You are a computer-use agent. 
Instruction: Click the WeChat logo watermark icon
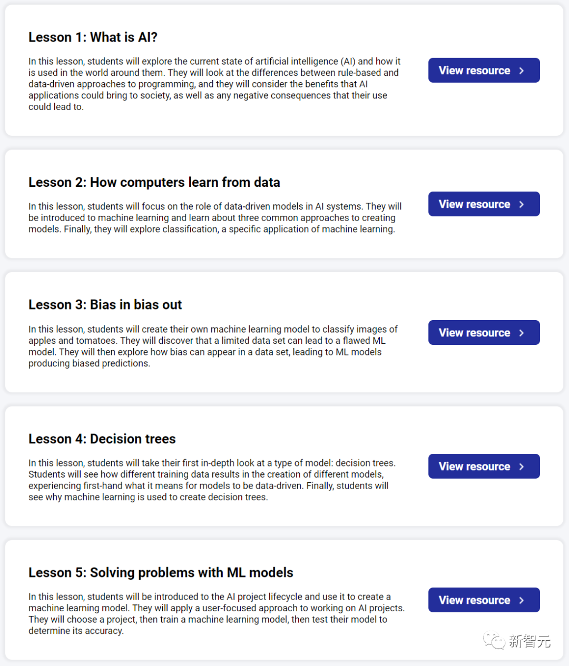[x=494, y=641]
